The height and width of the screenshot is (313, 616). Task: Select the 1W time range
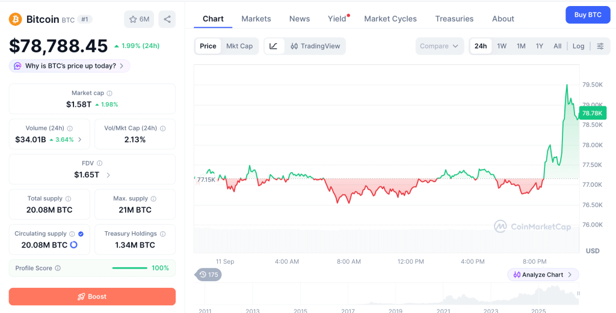coord(502,46)
